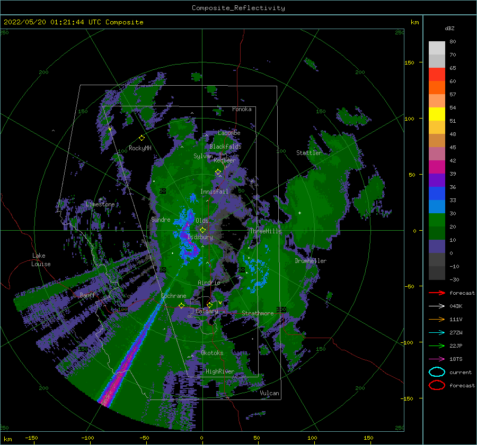Click the light gray 80 dBZ swatch

(437, 48)
